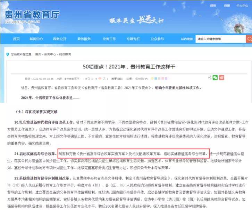Set font size to 中
The image size is (252, 210).
100,79
